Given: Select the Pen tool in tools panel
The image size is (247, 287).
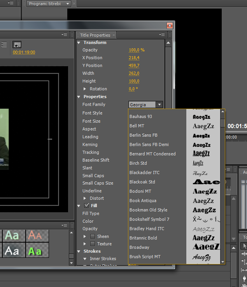Looking at the screenshot, I should point(244,278).
